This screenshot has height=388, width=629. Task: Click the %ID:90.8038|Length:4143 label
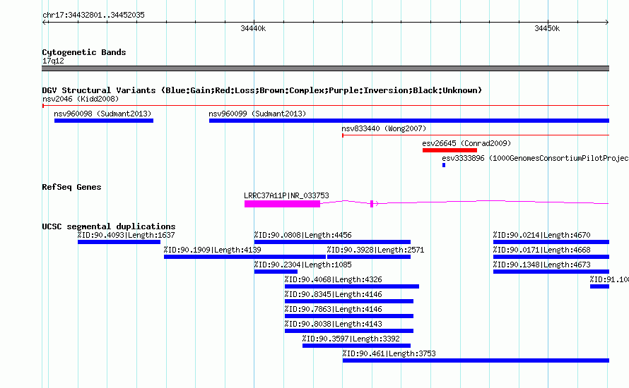[x=333, y=324]
